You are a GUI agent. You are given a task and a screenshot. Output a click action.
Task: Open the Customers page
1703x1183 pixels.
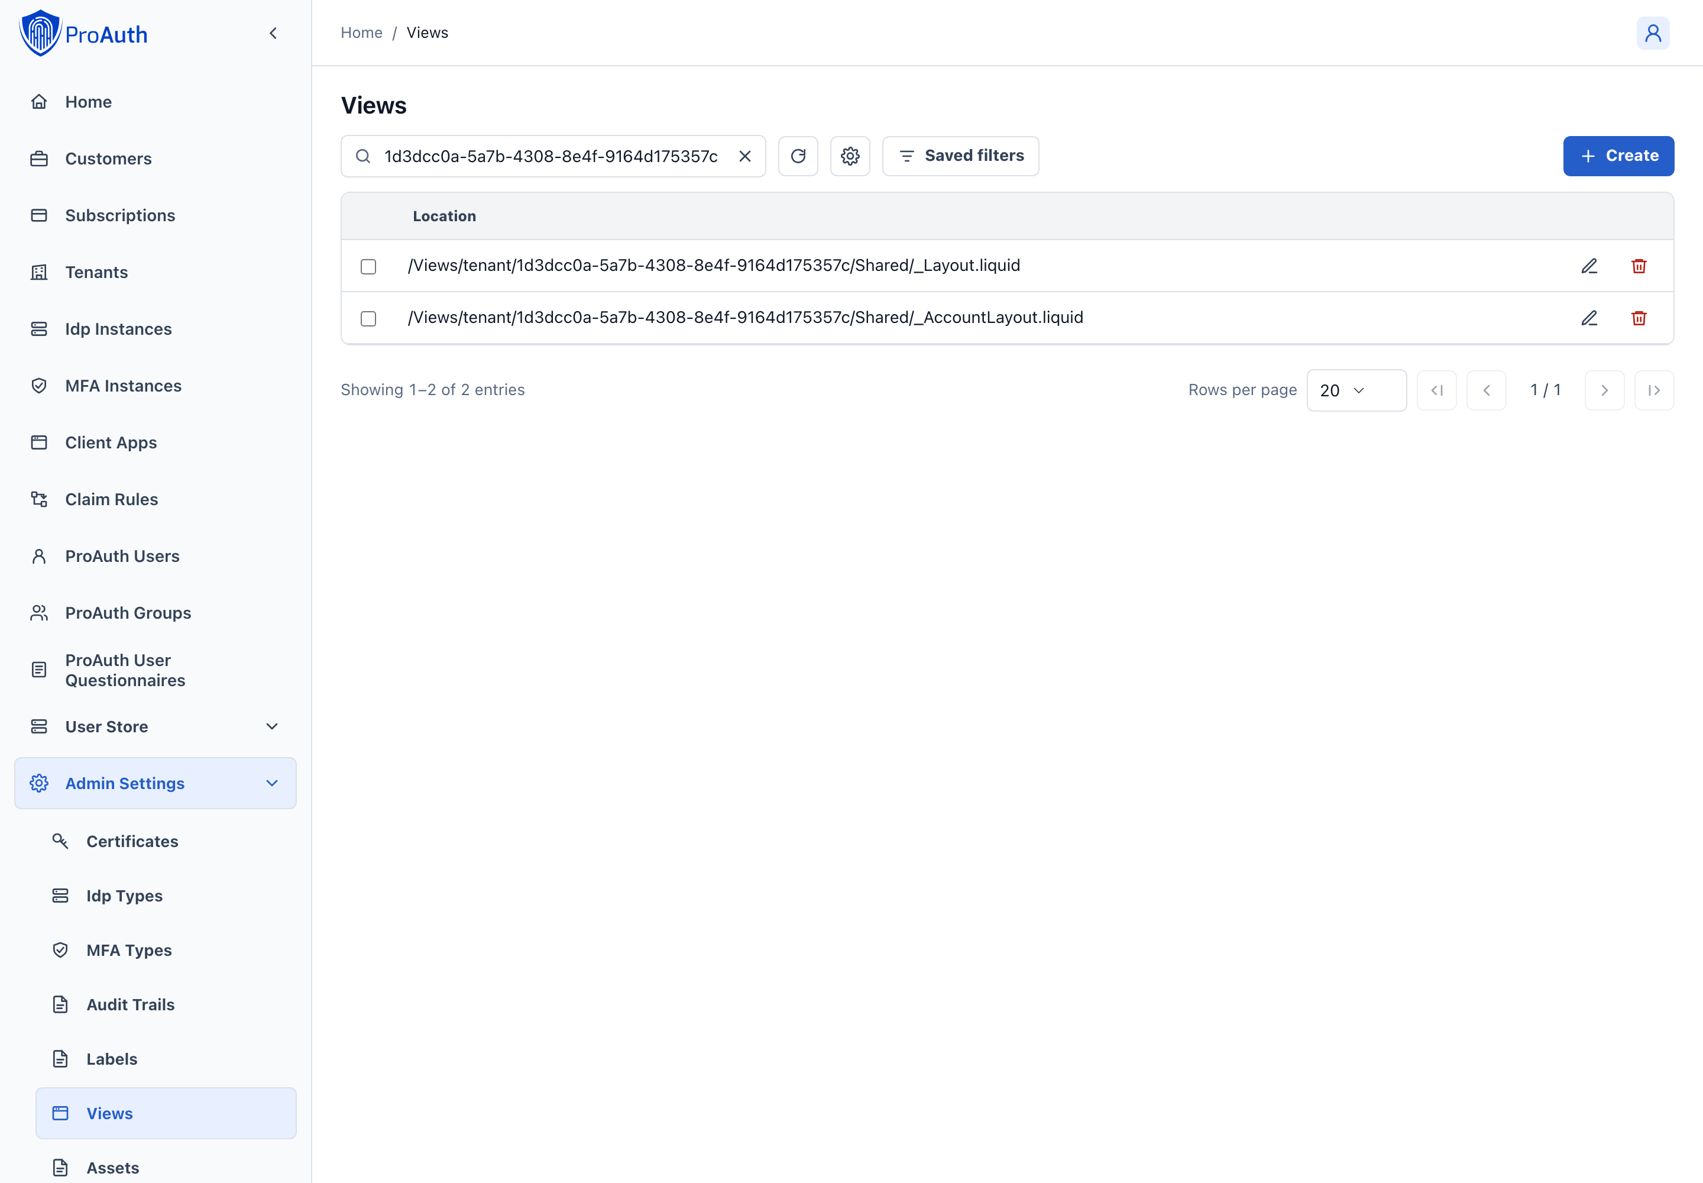point(155,159)
